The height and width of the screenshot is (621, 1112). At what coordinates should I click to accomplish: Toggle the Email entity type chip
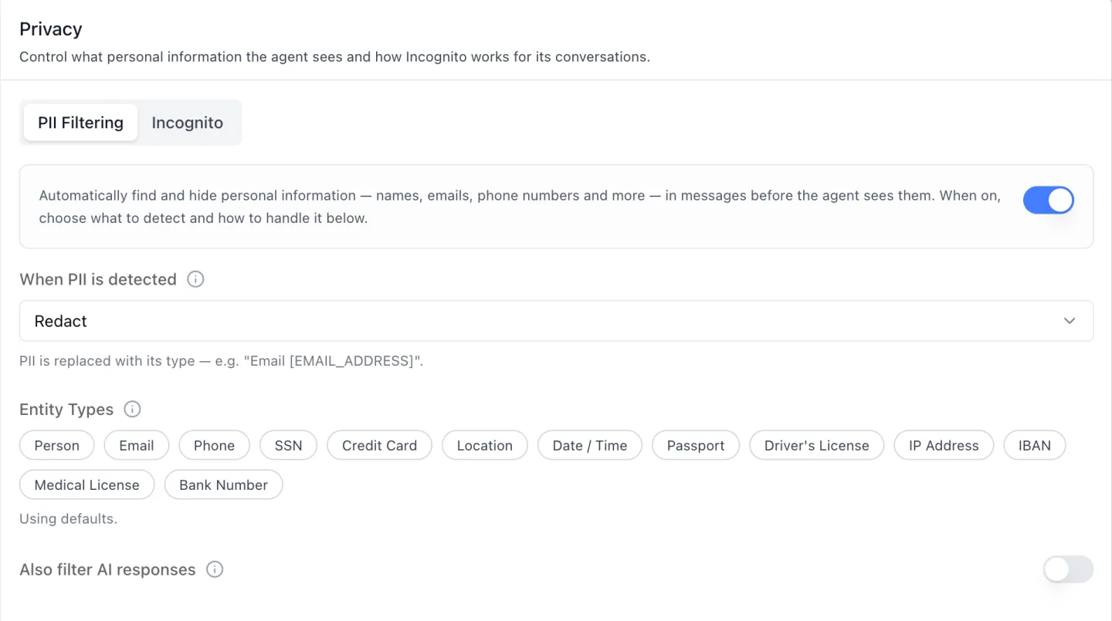pos(137,445)
